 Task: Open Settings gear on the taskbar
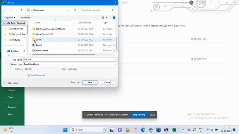pyautogui.click(x=151, y=130)
